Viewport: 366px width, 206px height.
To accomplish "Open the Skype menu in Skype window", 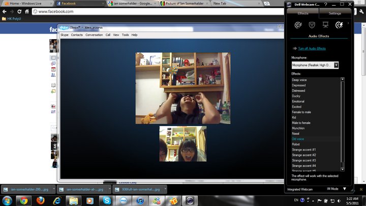I will coord(65,35).
